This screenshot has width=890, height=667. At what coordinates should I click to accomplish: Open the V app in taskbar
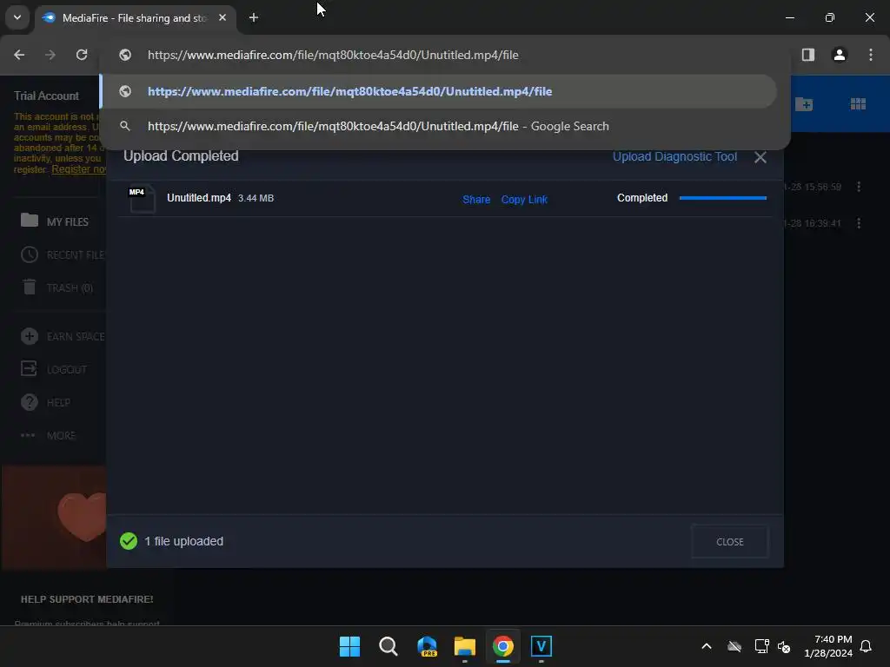point(541,646)
